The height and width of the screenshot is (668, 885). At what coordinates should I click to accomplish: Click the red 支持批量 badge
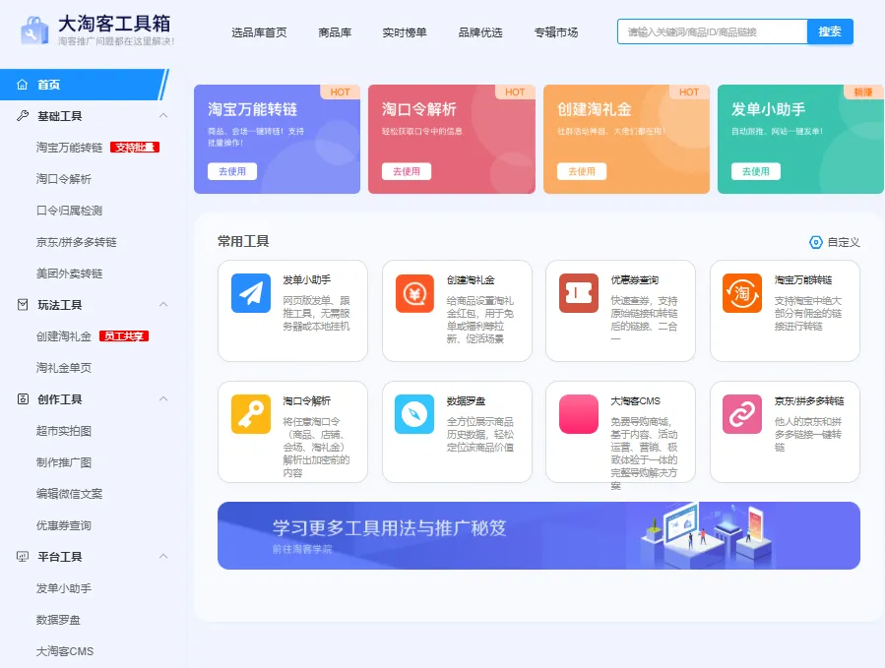tap(135, 148)
